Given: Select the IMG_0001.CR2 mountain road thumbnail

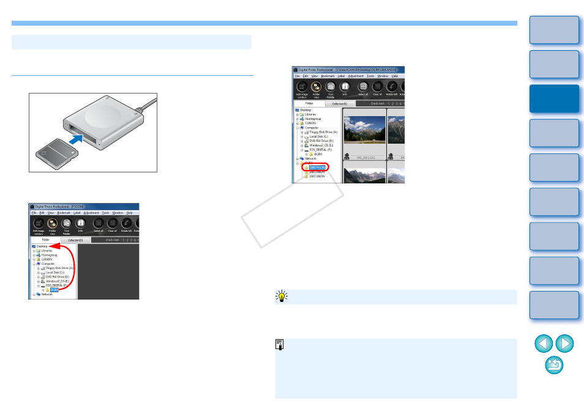Looking at the screenshot, I should click(365, 130).
